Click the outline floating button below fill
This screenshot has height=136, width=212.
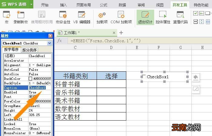[x=196, y=89]
